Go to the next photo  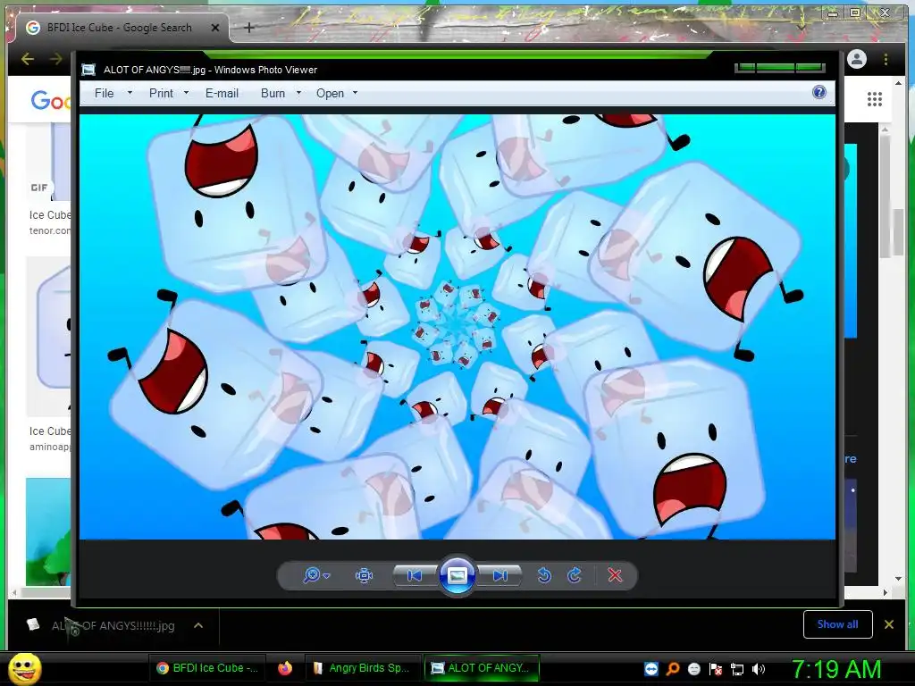[x=499, y=576]
